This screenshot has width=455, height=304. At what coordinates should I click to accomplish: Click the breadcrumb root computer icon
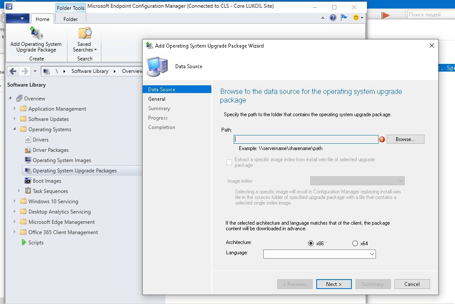pos(46,71)
